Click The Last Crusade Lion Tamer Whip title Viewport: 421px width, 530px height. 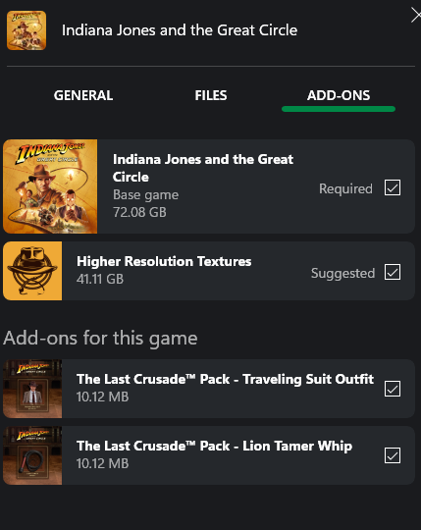(x=214, y=447)
